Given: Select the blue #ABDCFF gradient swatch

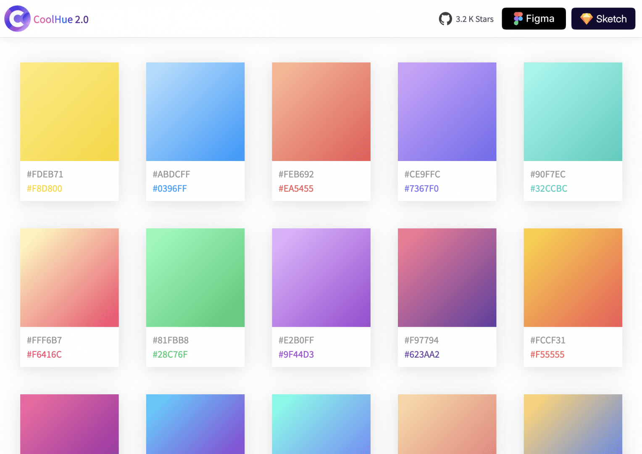Looking at the screenshot, I should click(195, 112).
